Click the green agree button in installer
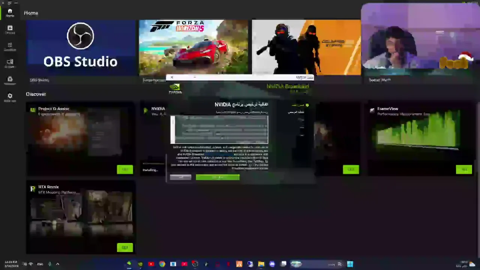 coord(217,177)
